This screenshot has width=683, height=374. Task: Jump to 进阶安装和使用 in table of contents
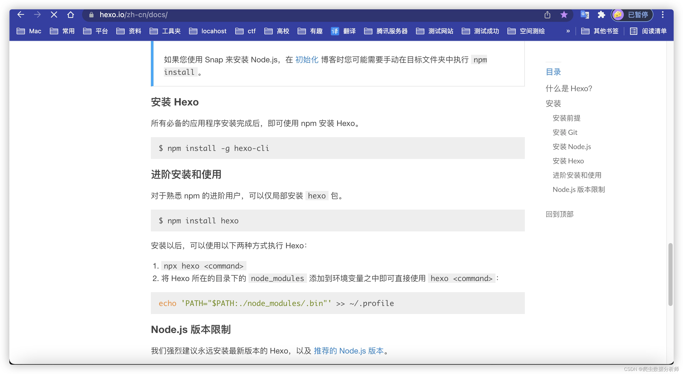(x=577, y=175)
